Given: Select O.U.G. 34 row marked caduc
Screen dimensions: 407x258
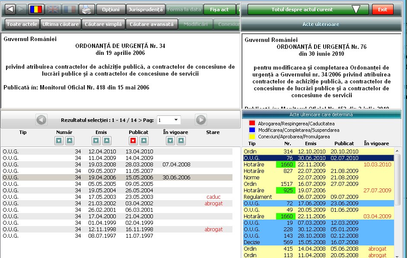Looking at the screenshot, I should click(x=118, y=197).
